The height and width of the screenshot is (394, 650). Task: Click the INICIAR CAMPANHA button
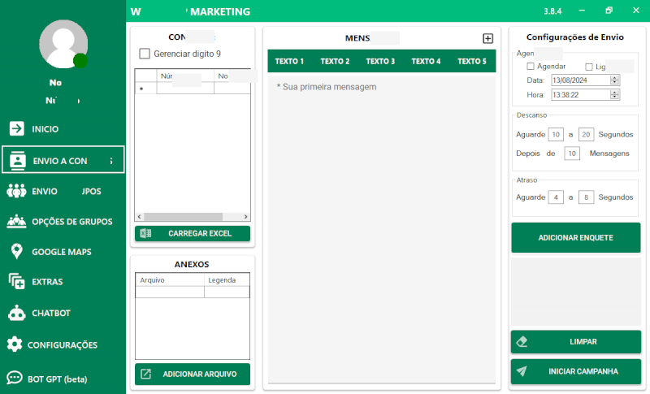576,371
